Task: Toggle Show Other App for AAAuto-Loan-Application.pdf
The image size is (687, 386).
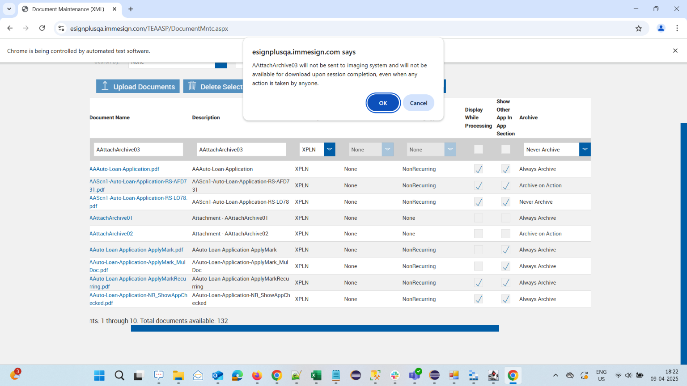Action: pyautogui.click(x=506, y=169)
